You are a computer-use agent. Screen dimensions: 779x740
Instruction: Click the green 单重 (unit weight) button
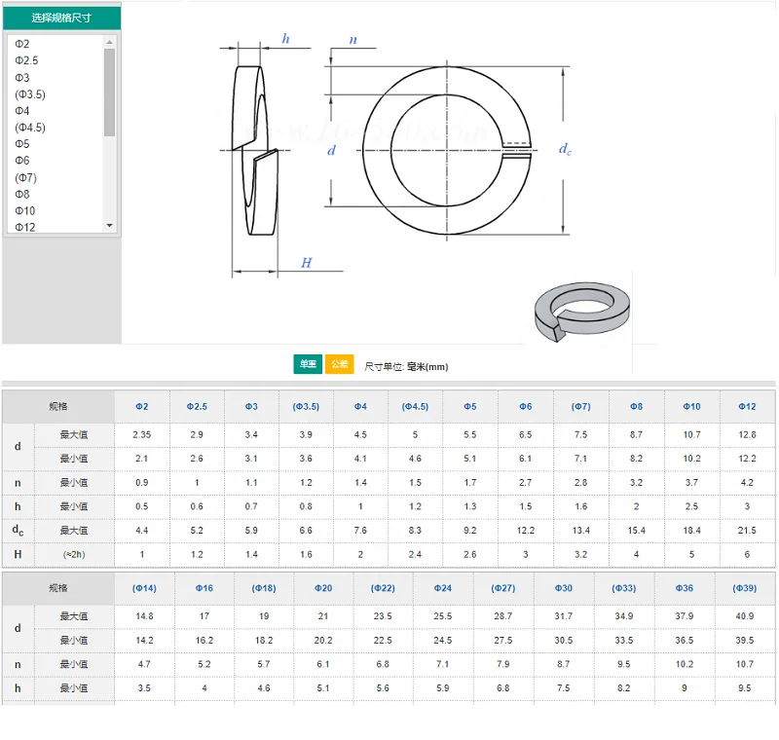(307, 363)
